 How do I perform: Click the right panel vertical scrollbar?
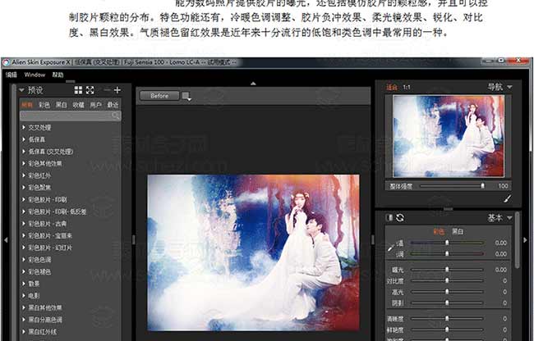coord(518,240)
